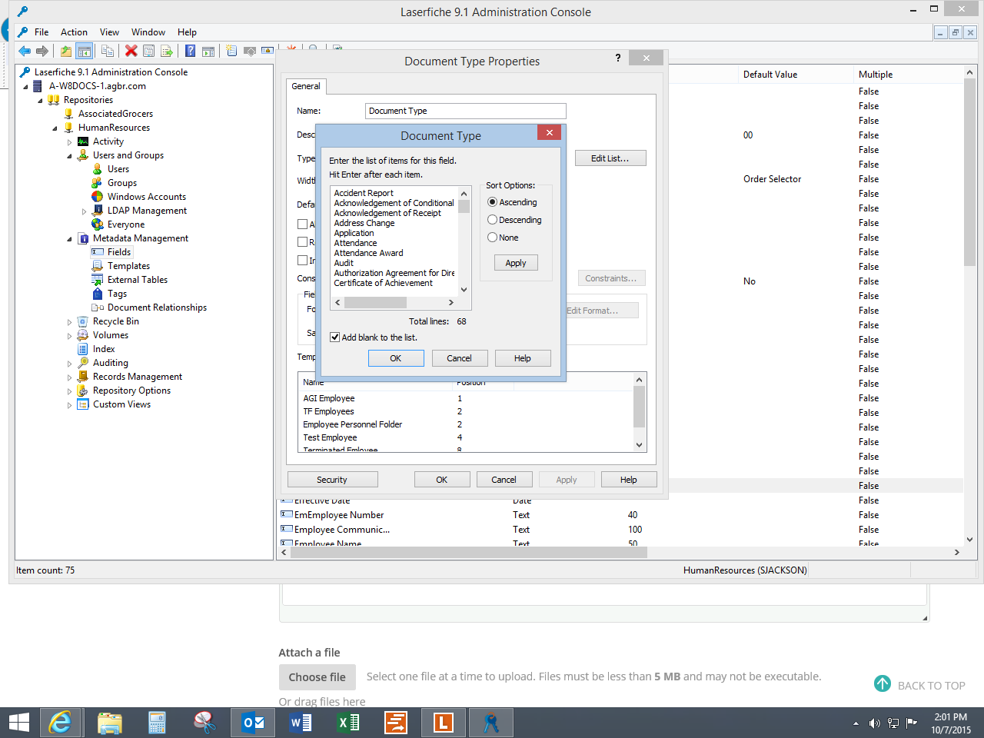Collapse the Metadata Management tree node
Screen dimensions: 984x738
pyautogui.click(x=69, y=239)
